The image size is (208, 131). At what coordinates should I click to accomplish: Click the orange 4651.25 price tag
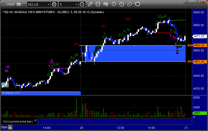(x=199, y=62)
